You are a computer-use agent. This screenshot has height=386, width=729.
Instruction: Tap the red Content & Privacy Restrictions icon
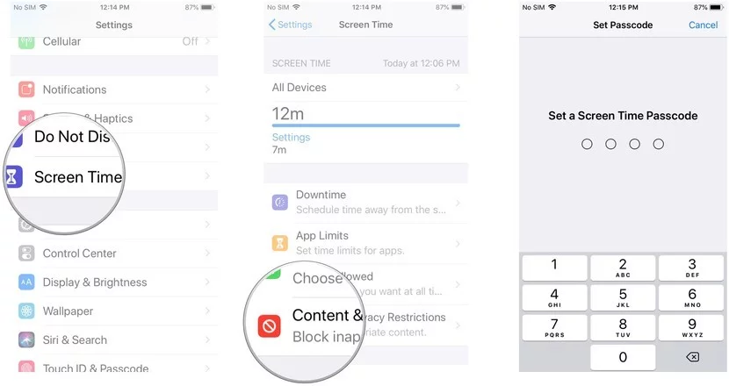tap(269, 326)
